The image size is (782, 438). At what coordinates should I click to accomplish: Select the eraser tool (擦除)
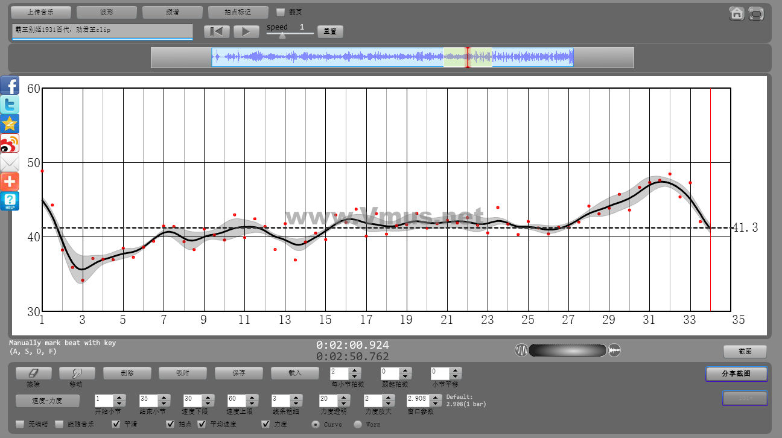click(x=33, y=373)
